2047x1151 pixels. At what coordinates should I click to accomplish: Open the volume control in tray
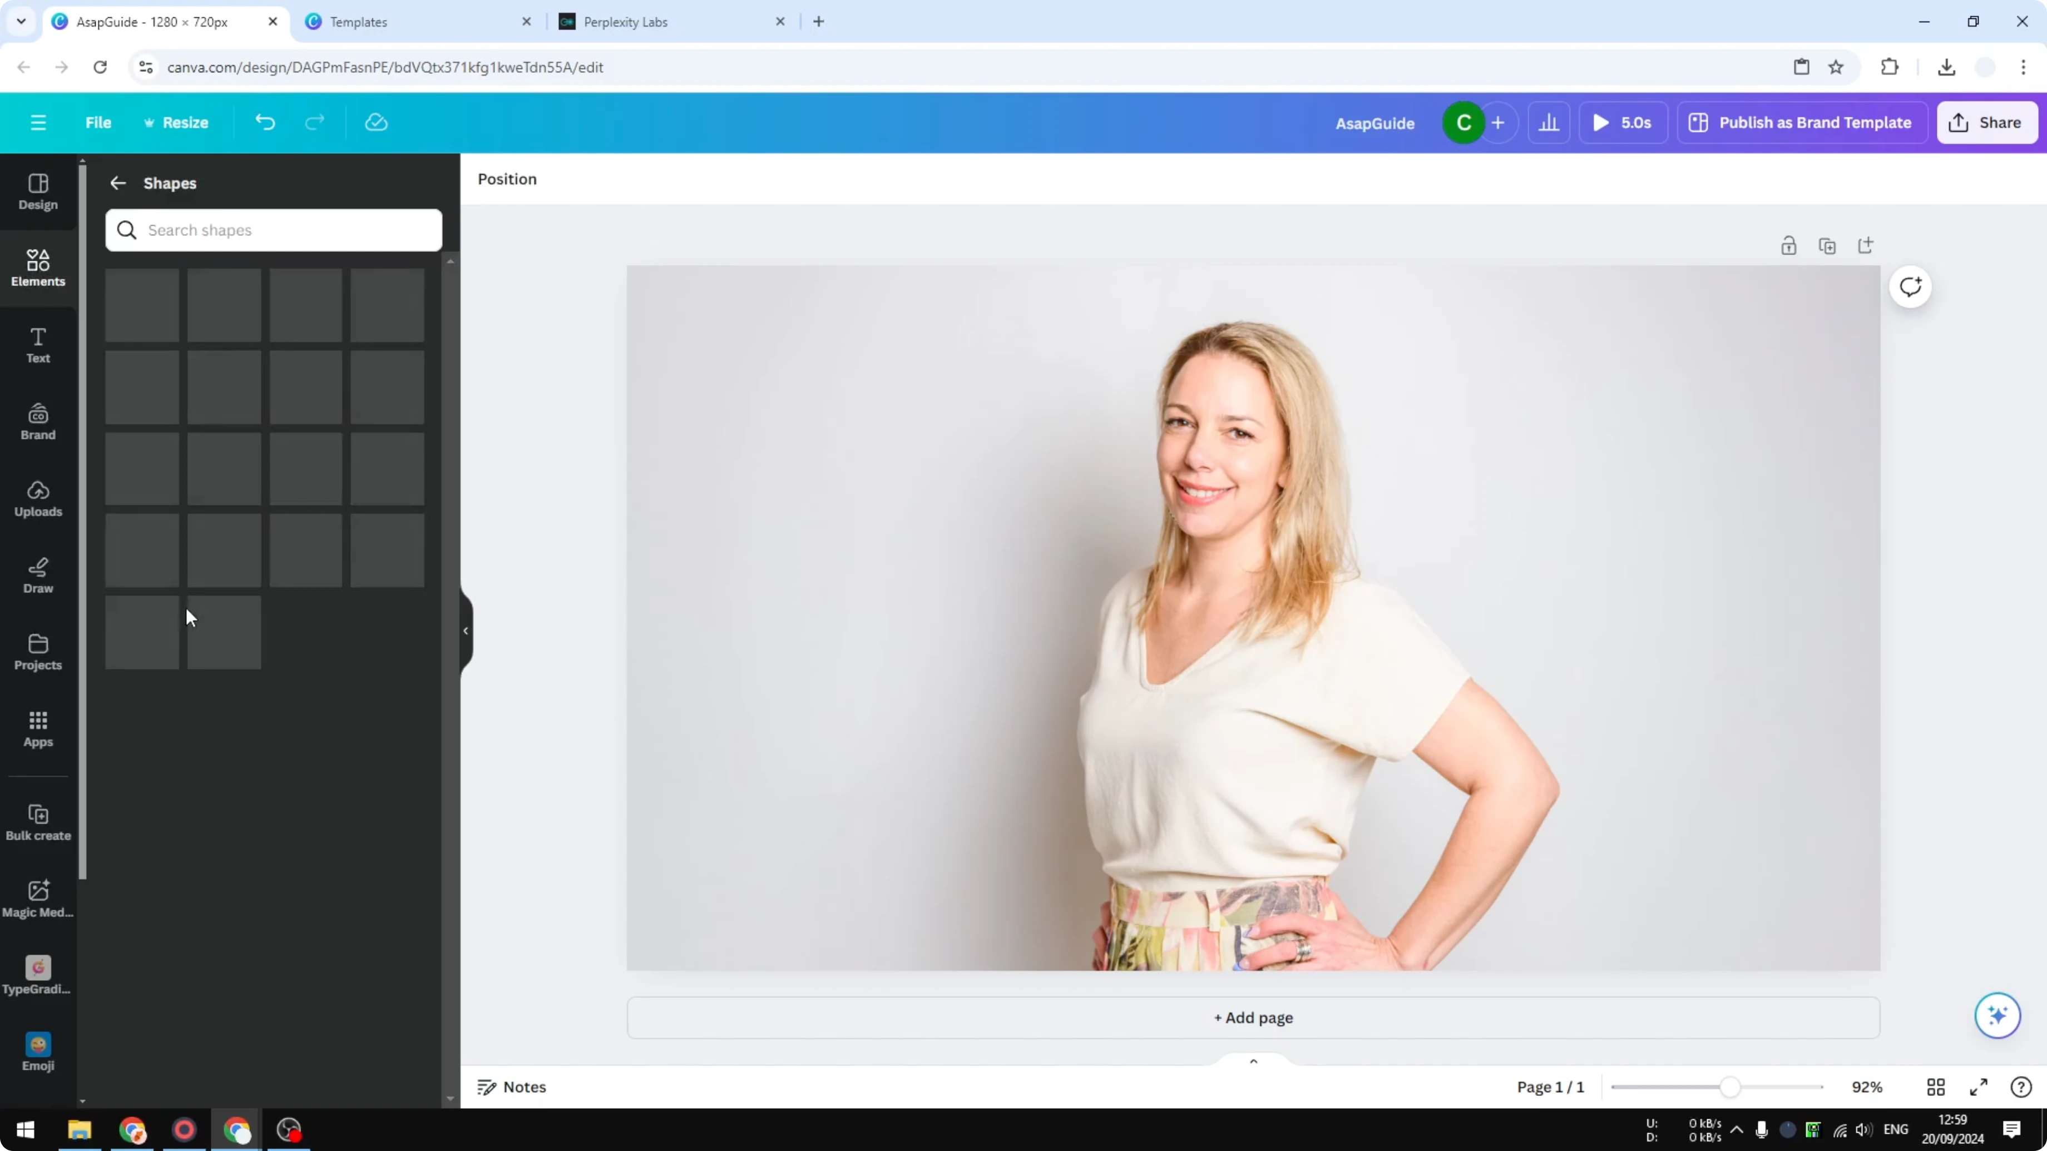coord(1863,1129)
